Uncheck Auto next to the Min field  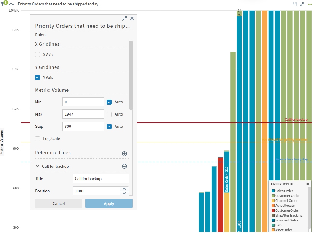pyautogui.click(x=109, y=102)
